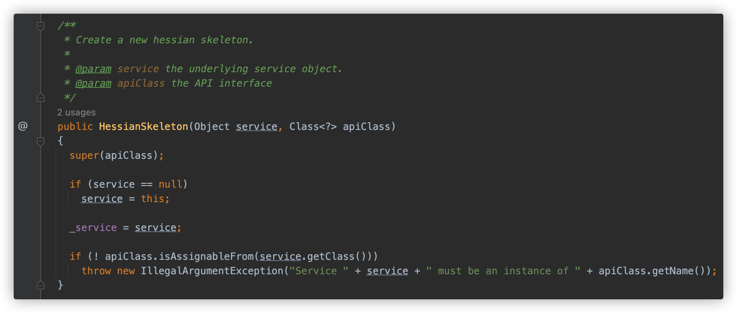Click the super keyword call
This screenshot has width=737, height=313.
click(84, 155)
